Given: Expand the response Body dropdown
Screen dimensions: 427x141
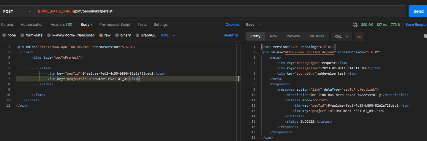Looking at the screenshot, I should point(254,25).
